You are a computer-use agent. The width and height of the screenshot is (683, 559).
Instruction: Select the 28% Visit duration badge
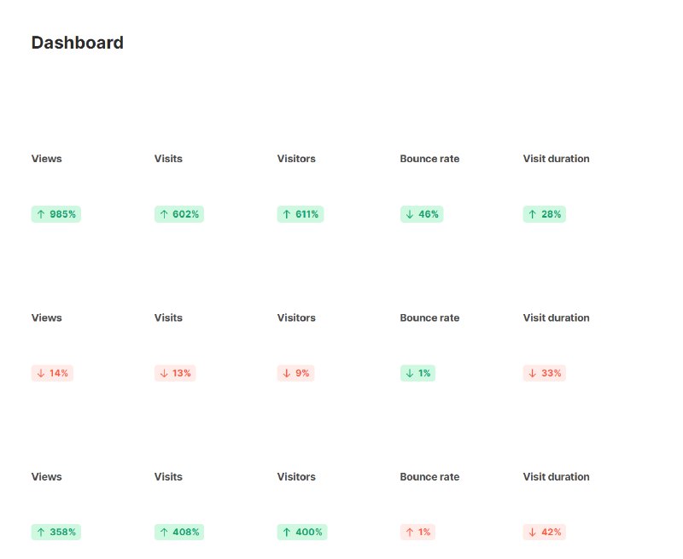pyautogui.click(x=545, y=214)
